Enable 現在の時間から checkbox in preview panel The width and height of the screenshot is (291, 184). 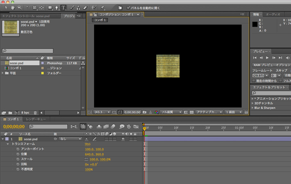click(x=253, y=81)
